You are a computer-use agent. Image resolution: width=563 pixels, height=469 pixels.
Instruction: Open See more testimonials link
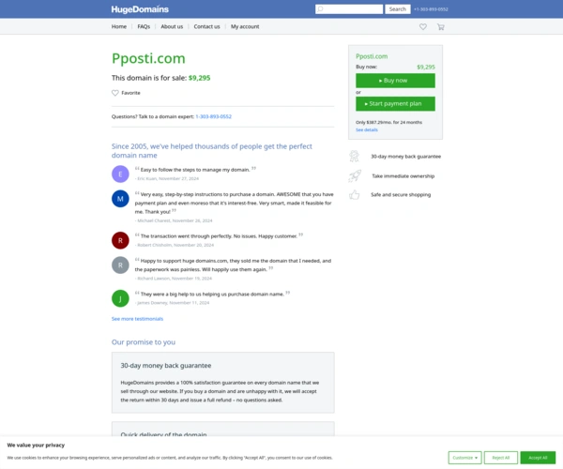pyautogui.click(x=137, y=319)
